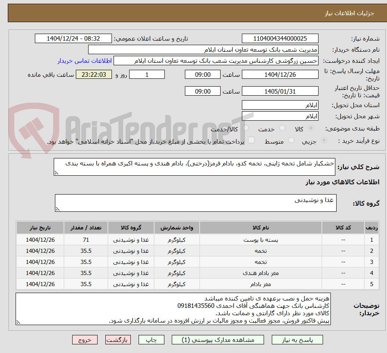The image size is (387, 353).
Task: Click row number 4 cell
Action: click(x=371, y=273)
